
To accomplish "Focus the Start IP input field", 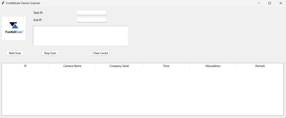I will click(92, 13).
